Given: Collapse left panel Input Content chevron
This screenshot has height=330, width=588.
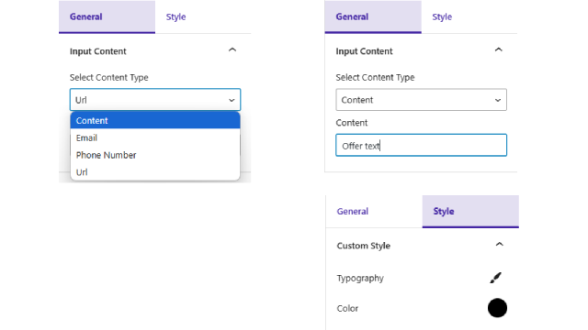Looking at the screenshot, I should point(232,49).
